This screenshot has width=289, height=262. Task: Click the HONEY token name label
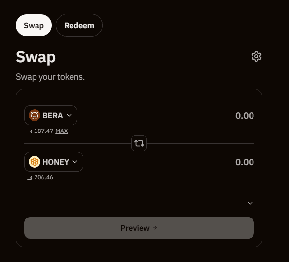tap(56, 162)
